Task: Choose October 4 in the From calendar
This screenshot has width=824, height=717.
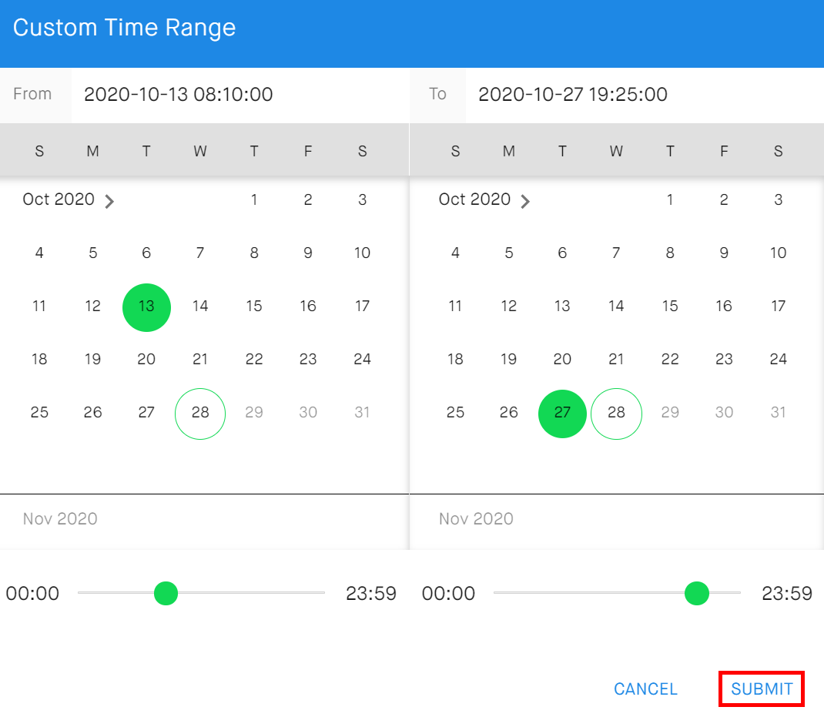Action: 39,253
